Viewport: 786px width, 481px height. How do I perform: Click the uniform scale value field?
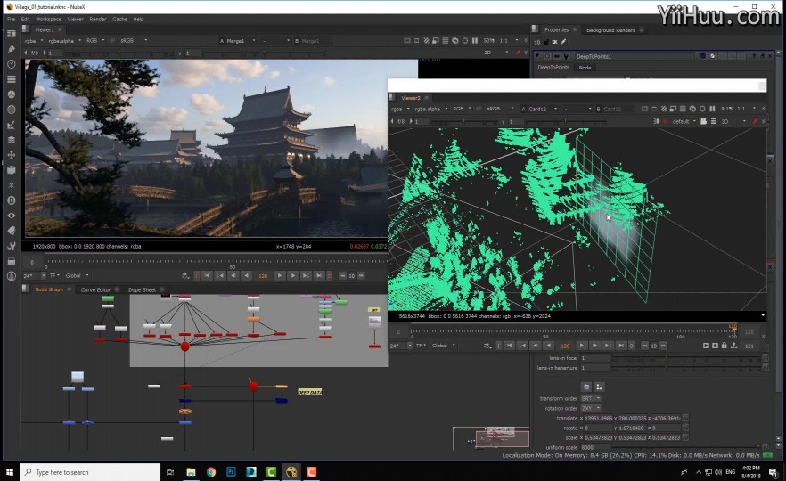pos(594,447)
